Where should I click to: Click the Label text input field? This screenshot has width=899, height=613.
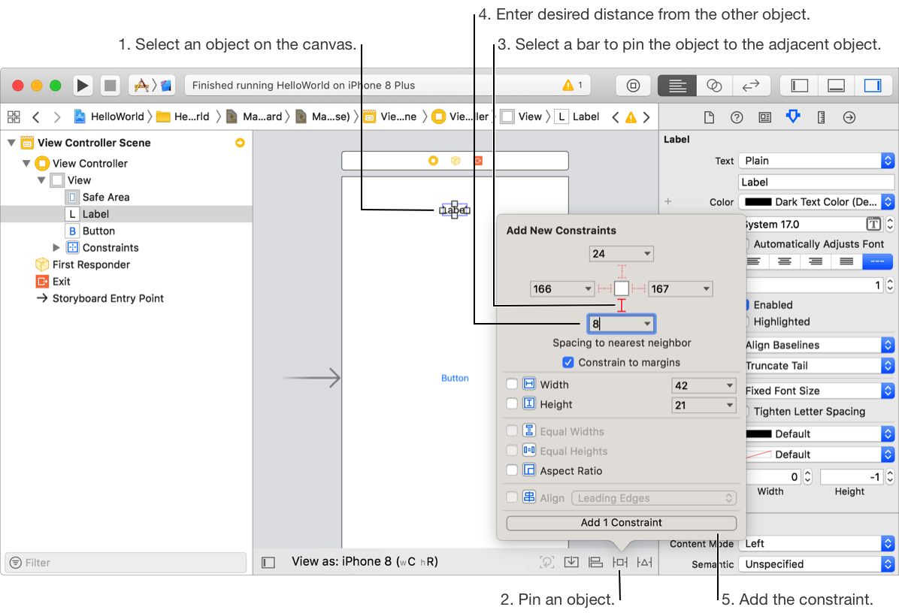tap(816, 183)
